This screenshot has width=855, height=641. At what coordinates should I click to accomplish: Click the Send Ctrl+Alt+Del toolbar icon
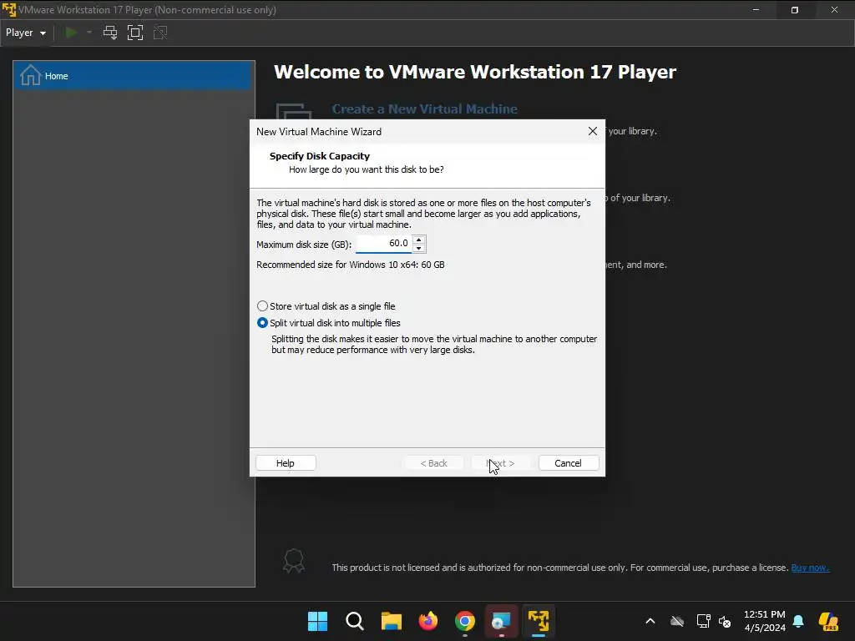(110, 33)
